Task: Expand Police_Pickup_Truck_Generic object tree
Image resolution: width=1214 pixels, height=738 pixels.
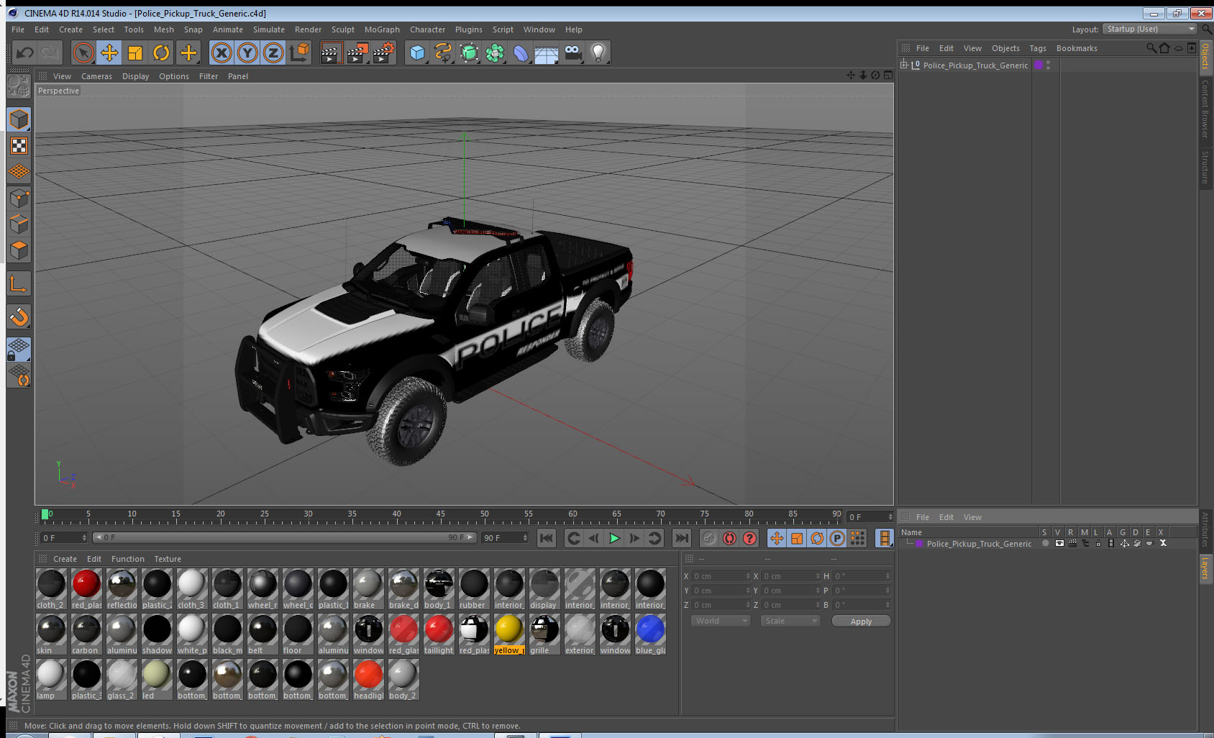Action: pyautogui.click(x=904, y=65)
